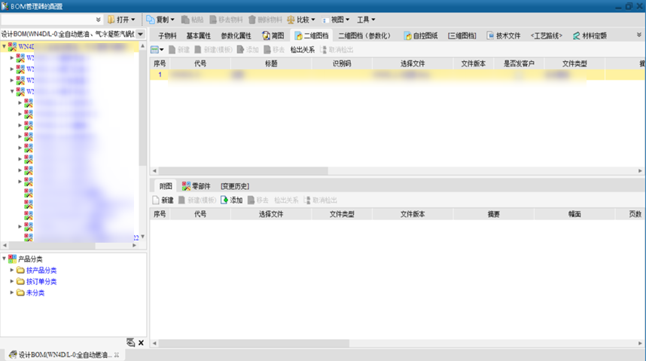646x361 pixels.
Task: Select the 按订单分类 link
Action: pos(41,281)
